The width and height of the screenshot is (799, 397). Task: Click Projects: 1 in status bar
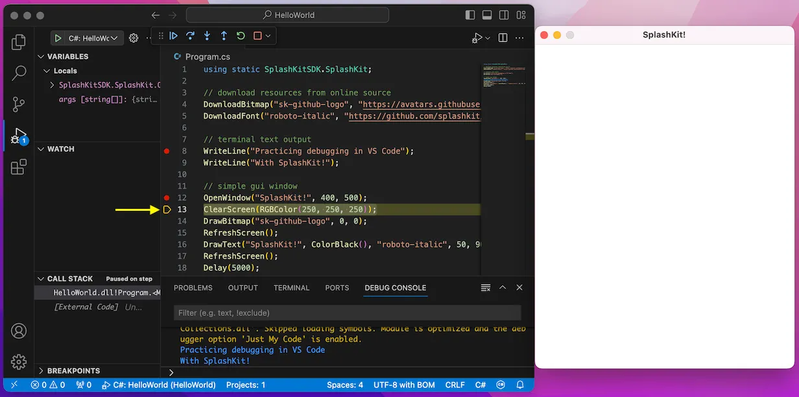(246, 385)
